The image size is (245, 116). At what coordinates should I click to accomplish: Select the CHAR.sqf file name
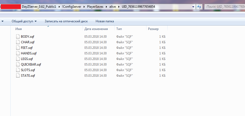(x=28, y=42)
